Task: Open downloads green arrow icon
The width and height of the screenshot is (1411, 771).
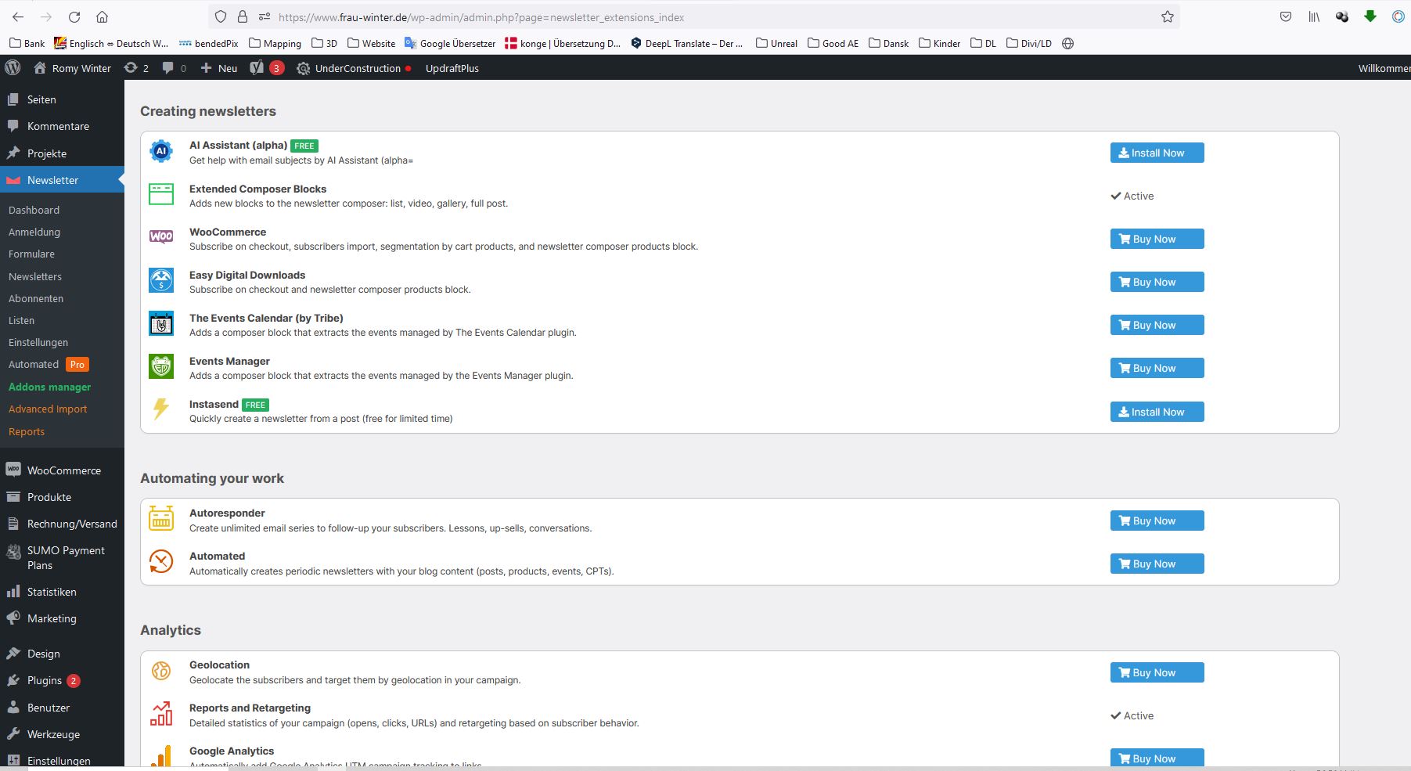Action: pos(1370,16)
